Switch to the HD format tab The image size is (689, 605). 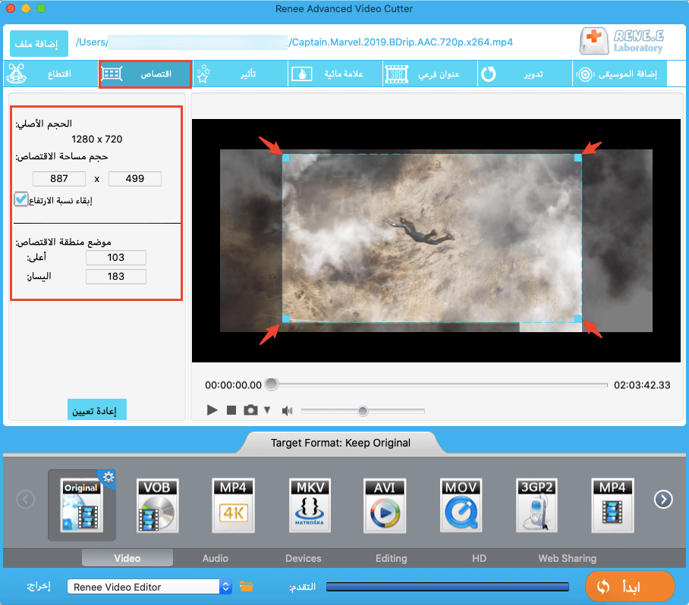coord(479,558)
